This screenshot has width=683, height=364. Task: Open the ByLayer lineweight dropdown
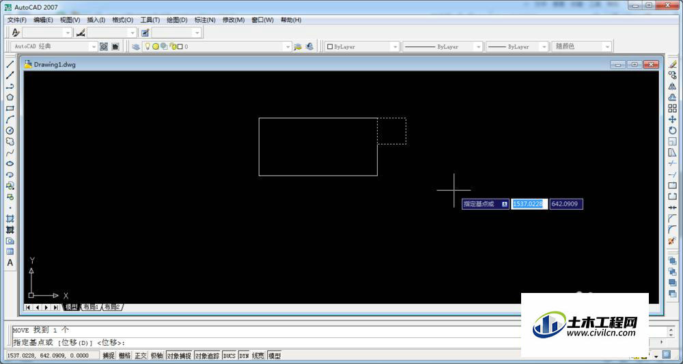click(x=544, y=46)
